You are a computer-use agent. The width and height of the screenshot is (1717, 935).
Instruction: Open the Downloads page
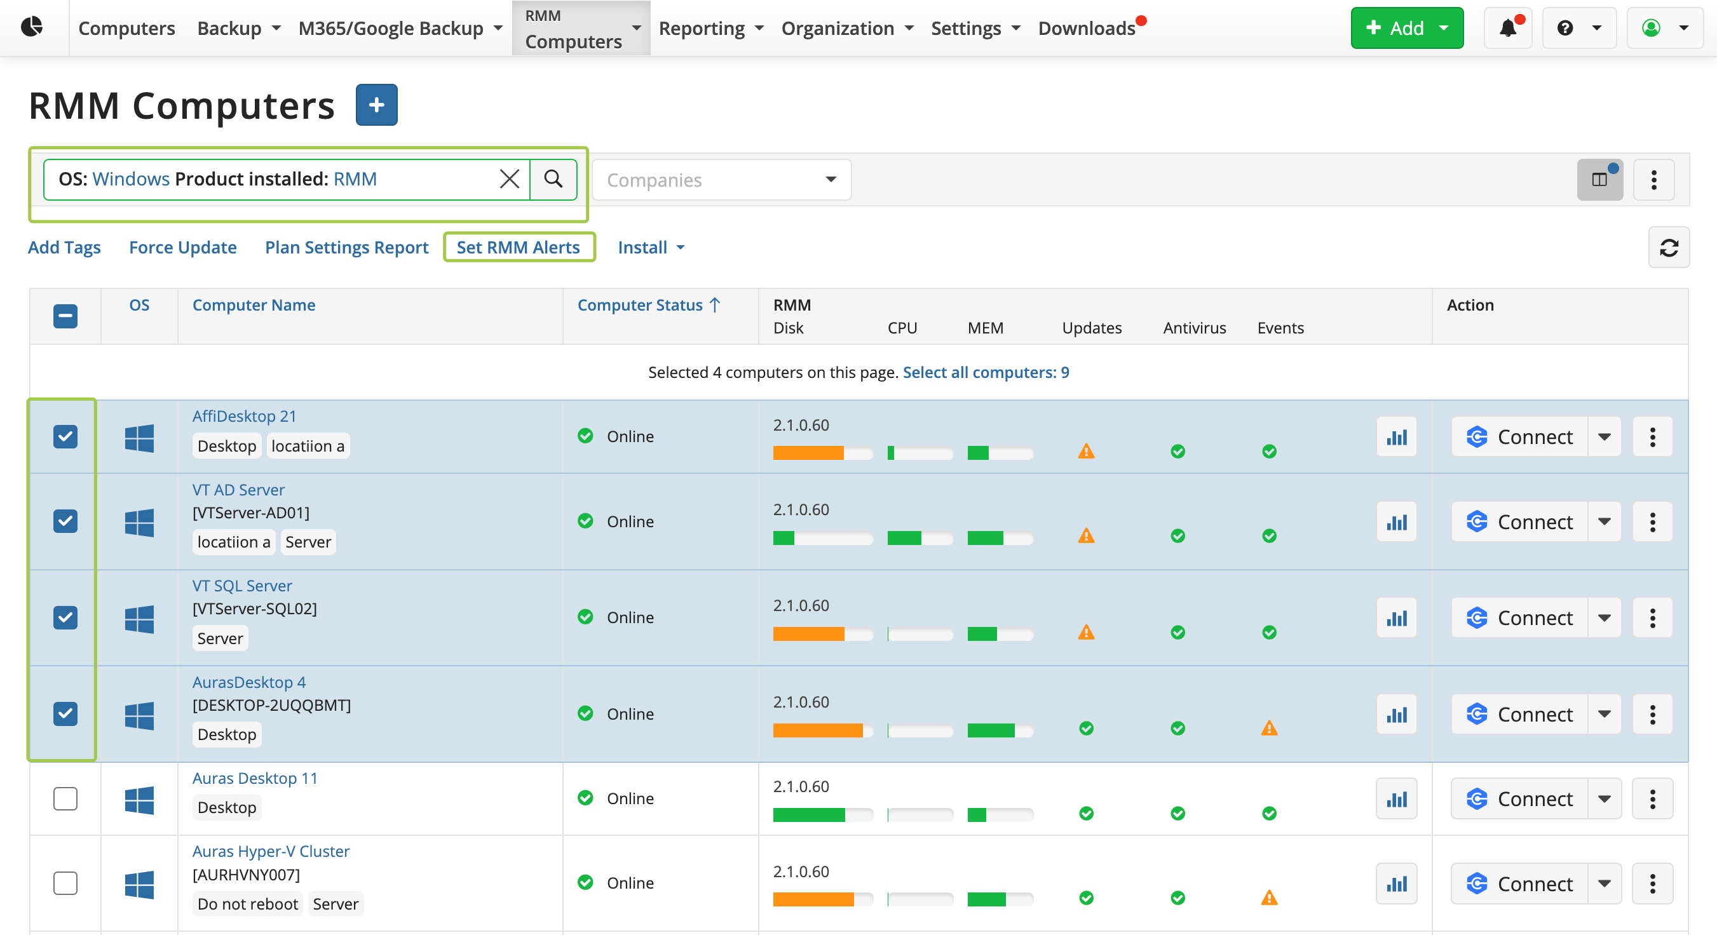tap(1087, 28)
